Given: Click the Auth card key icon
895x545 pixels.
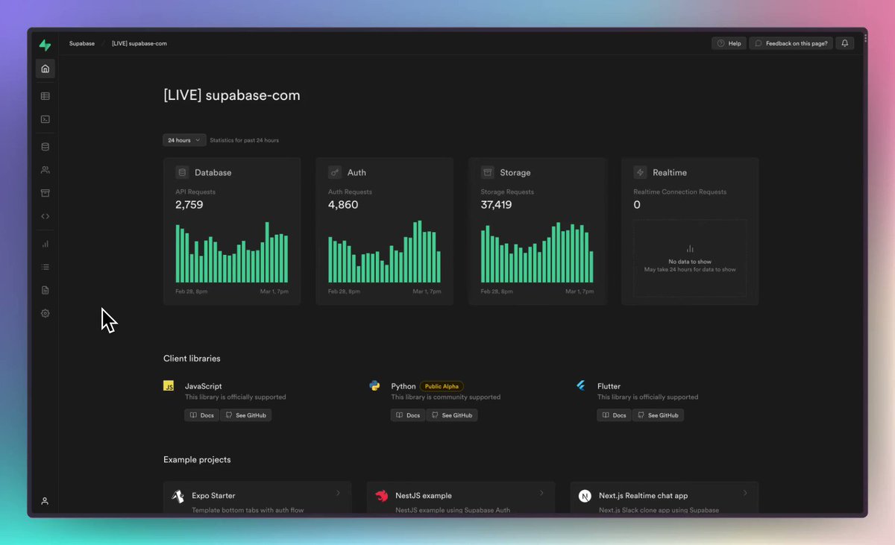Looking at the screenshot, I should tap(335, 172).
